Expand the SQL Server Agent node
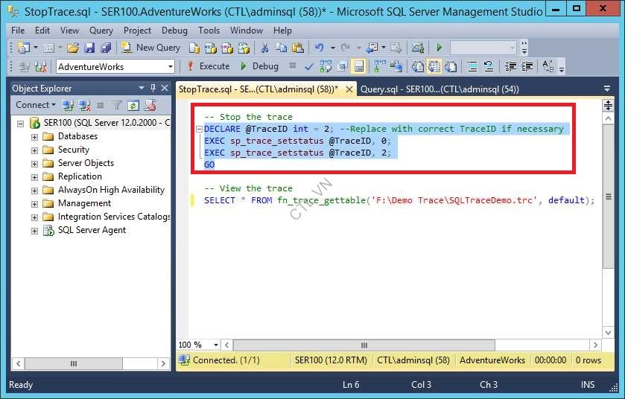The height and width of the screenshot is (399, 625). click(35, 231)
